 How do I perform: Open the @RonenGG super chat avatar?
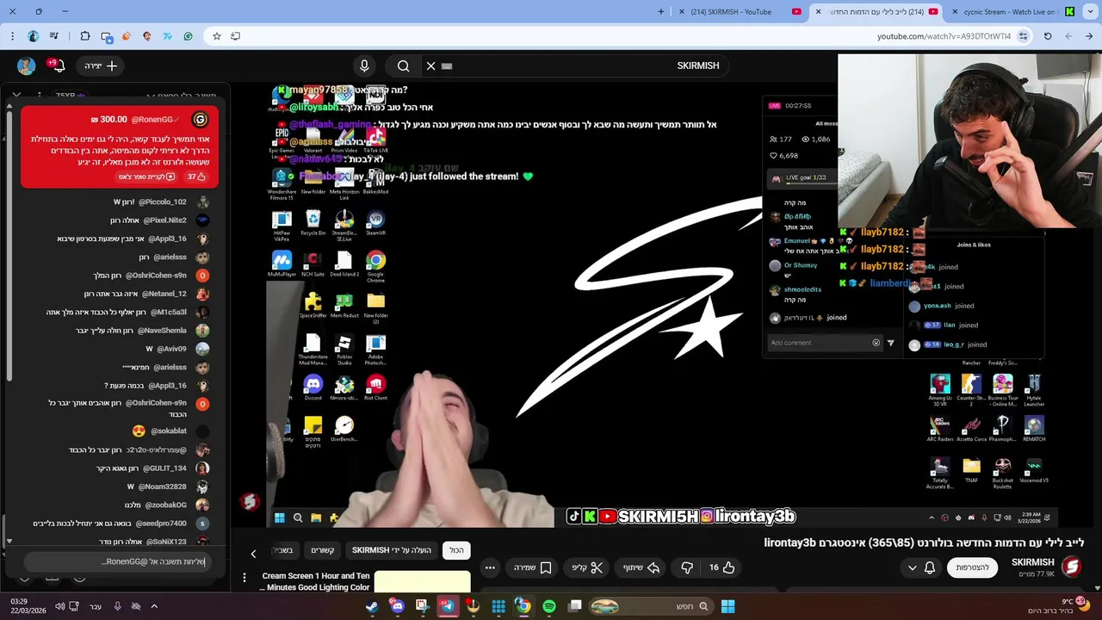click(x=200, y=120)
